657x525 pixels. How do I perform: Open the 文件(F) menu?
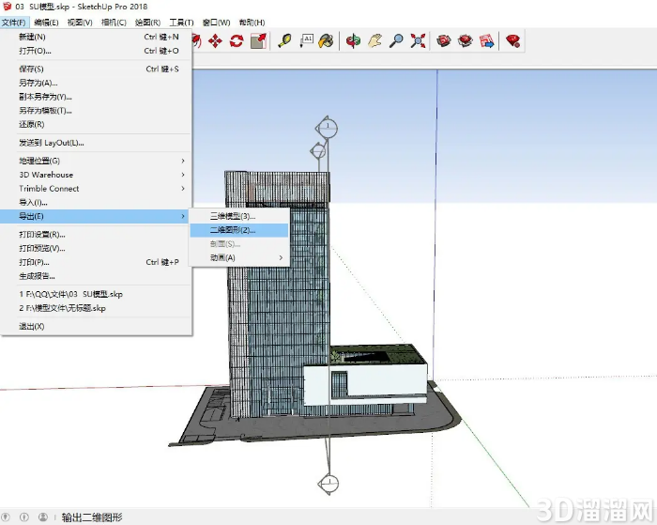click(x=14, y=23)
